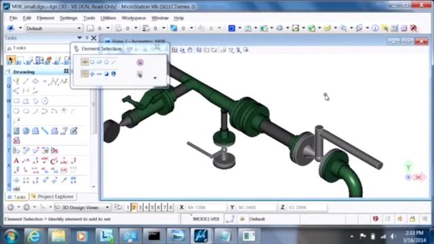Toggle the Tasks panel pin button
434x244 pixels.
coord(87,38)
